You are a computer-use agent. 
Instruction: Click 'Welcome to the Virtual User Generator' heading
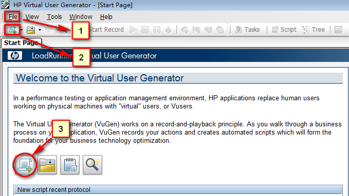pos(100,78)
